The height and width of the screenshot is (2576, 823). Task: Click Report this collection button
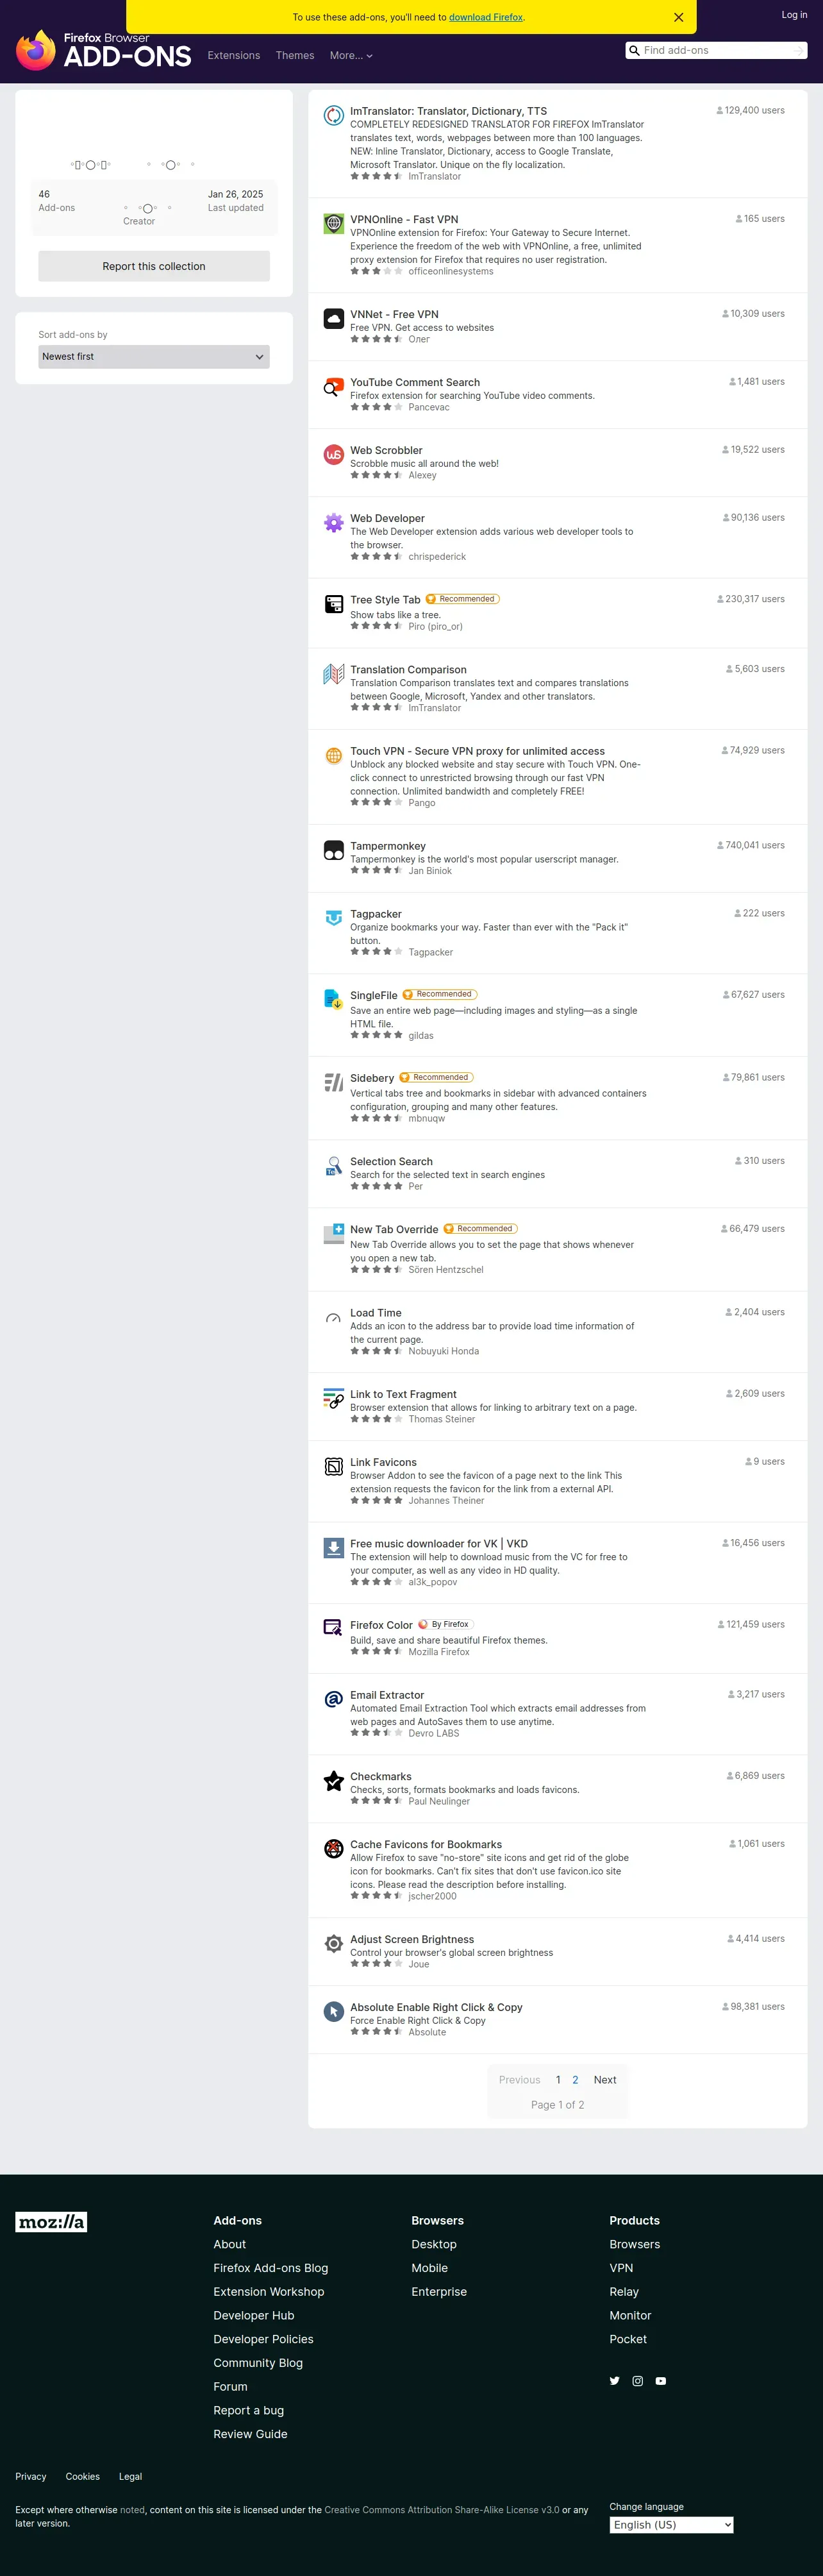pyautogui.click(x=154, y=266)
